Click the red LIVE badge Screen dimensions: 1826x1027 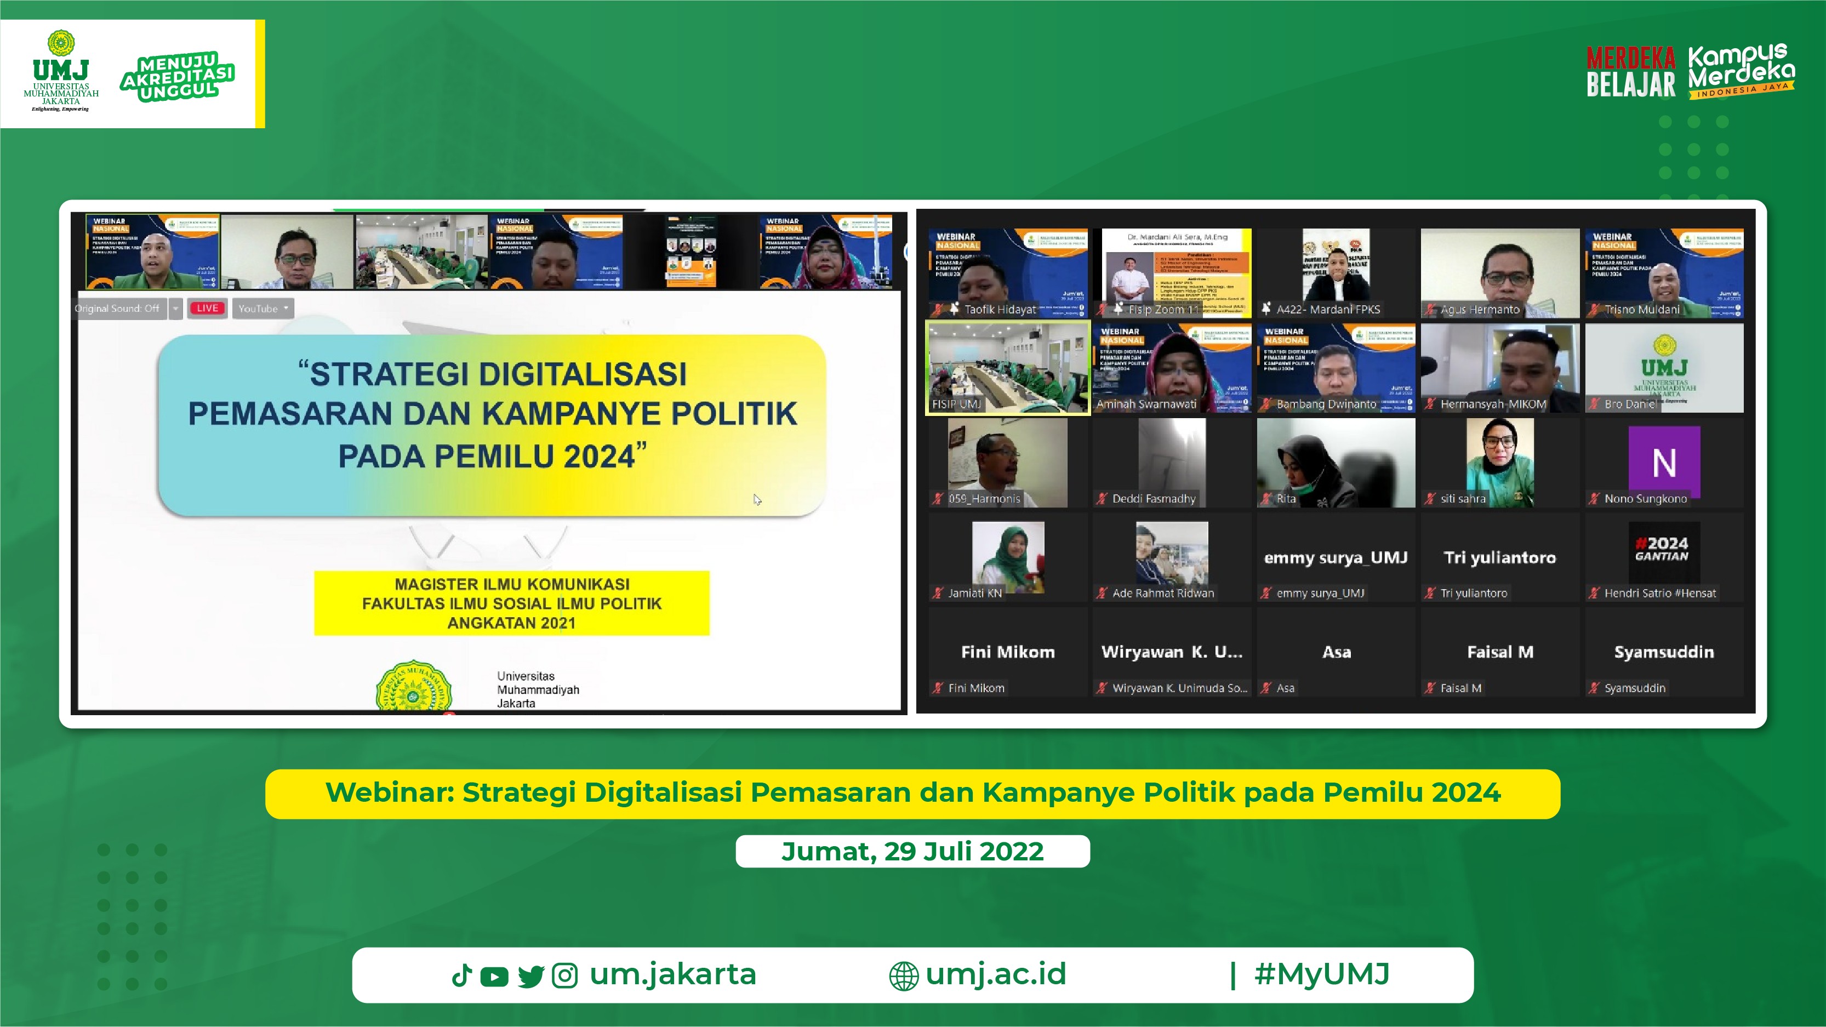pyautogui.click(x=208, y=309)
